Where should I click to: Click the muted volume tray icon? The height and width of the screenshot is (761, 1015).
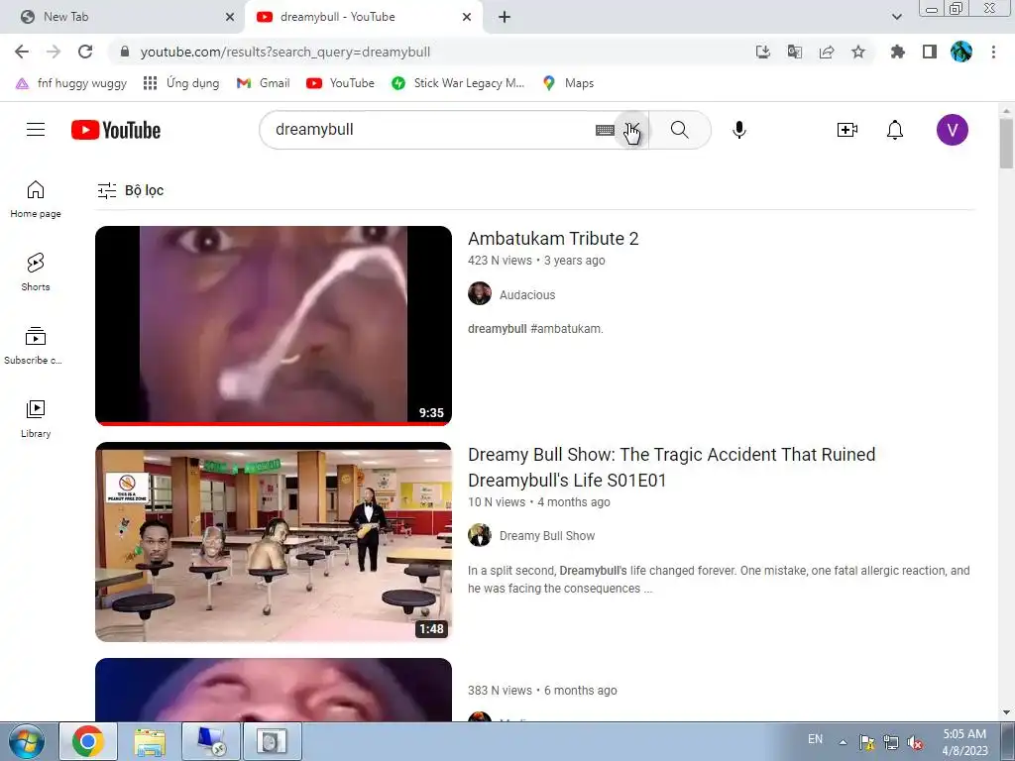[x=915, y=743]
